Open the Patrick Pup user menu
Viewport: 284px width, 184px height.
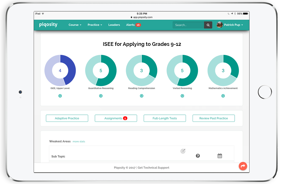230,25
